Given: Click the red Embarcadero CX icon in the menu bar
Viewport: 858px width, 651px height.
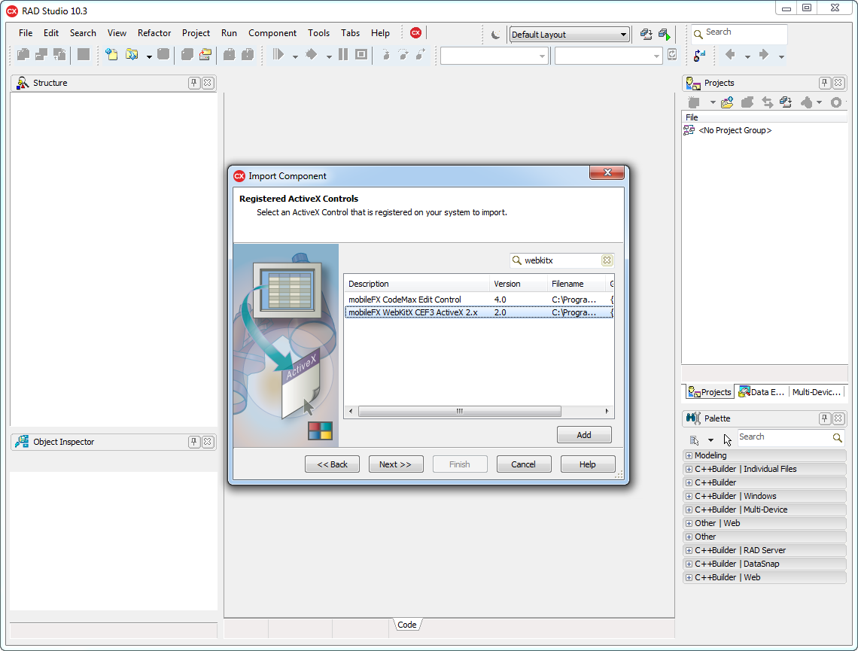Looking at the screenshot, I should click(x=416, y=33).
